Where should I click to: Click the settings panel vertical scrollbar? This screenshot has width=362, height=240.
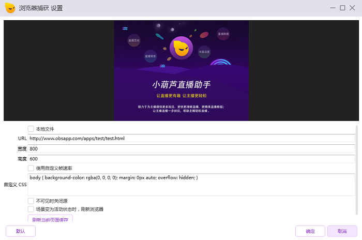(x=357, y=170)
